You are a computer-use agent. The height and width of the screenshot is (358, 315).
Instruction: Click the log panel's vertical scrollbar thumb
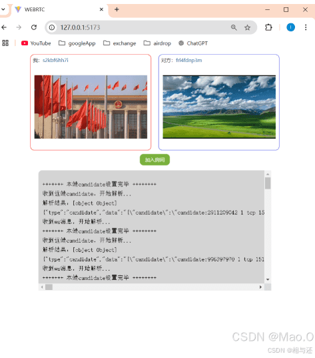click(x=268, y=183)
